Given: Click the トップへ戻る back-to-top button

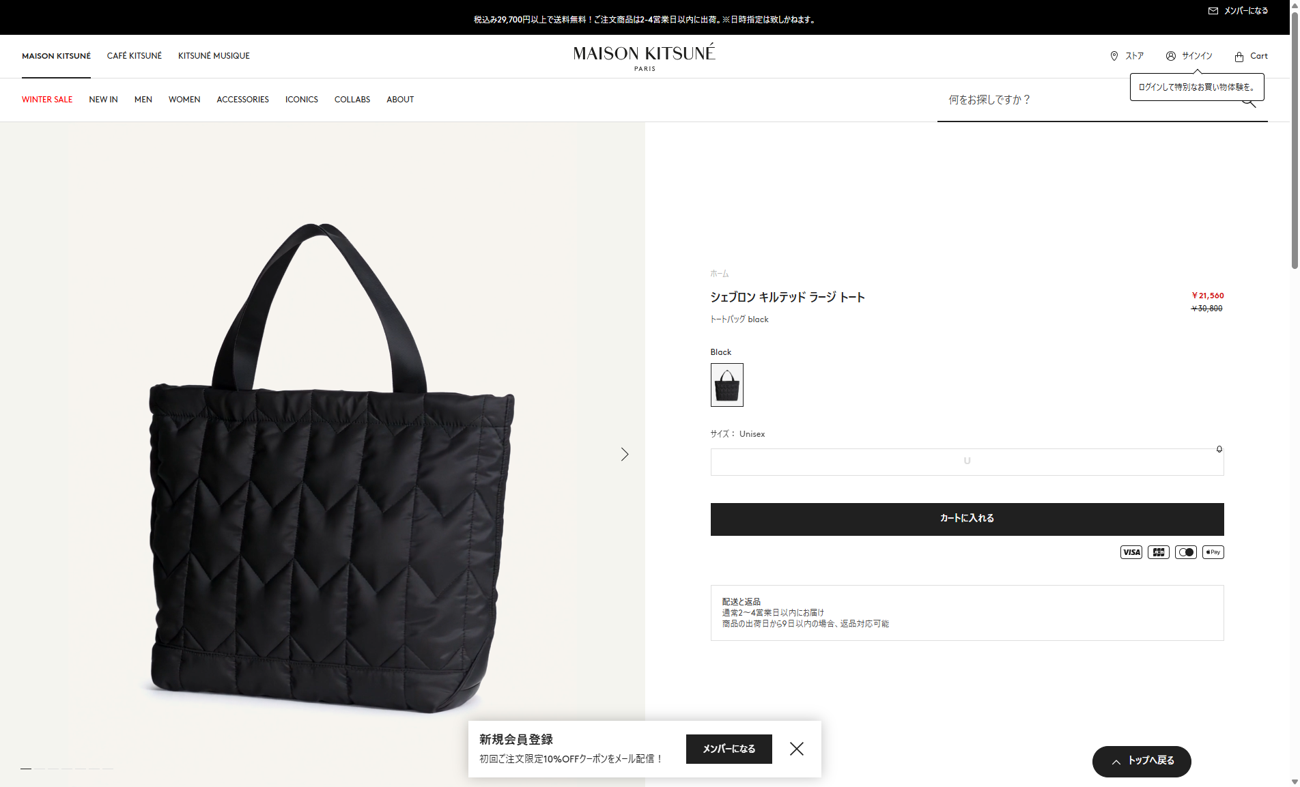Looking at the screenshot, I should coord(1142,762).
